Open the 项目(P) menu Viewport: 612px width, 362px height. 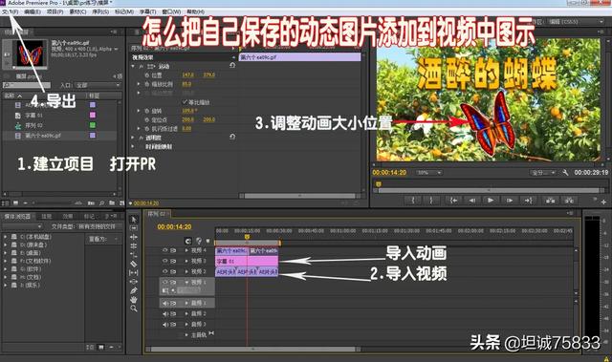point(55,12)
